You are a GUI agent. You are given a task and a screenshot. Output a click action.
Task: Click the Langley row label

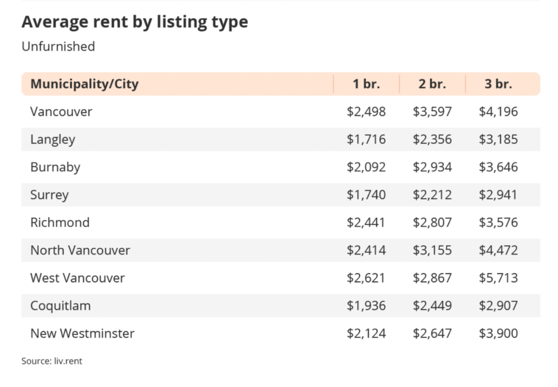pos(53,139)
